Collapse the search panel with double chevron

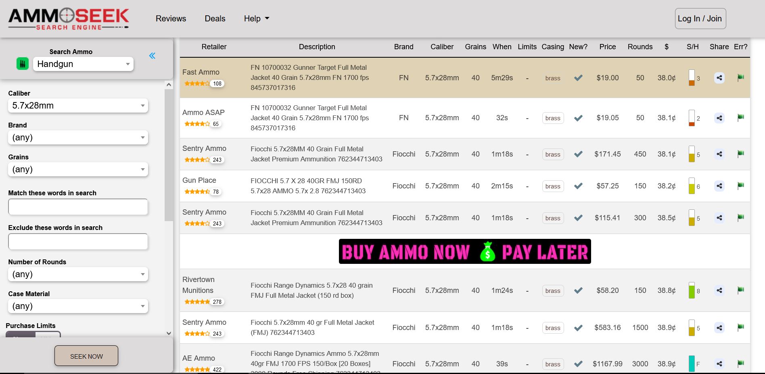coord(152,56)
